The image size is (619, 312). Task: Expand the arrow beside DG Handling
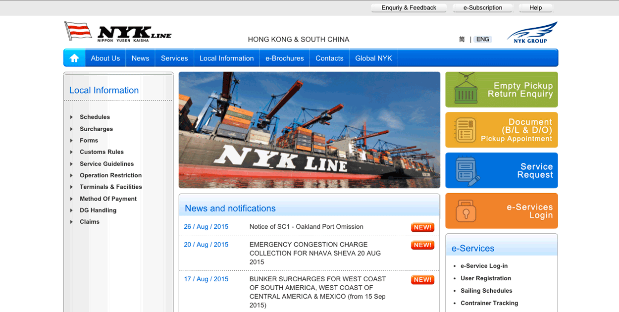pos(71,210)
